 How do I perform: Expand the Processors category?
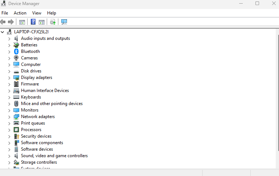pos(9,130)
